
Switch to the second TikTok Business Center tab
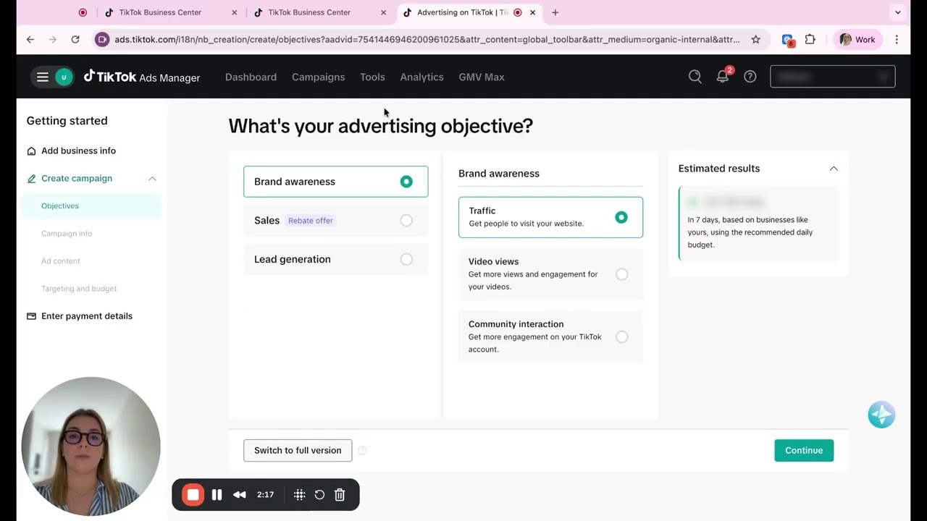tap(320, 12)
